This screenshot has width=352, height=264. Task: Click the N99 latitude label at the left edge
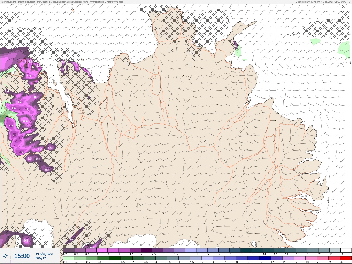(1, 83)
